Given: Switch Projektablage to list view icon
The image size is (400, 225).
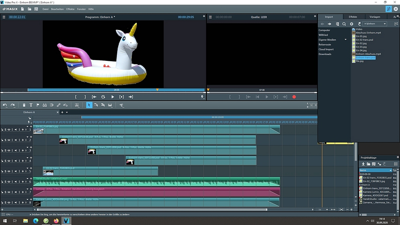Looking at the screenshot, I should click(x=396, y=164).
